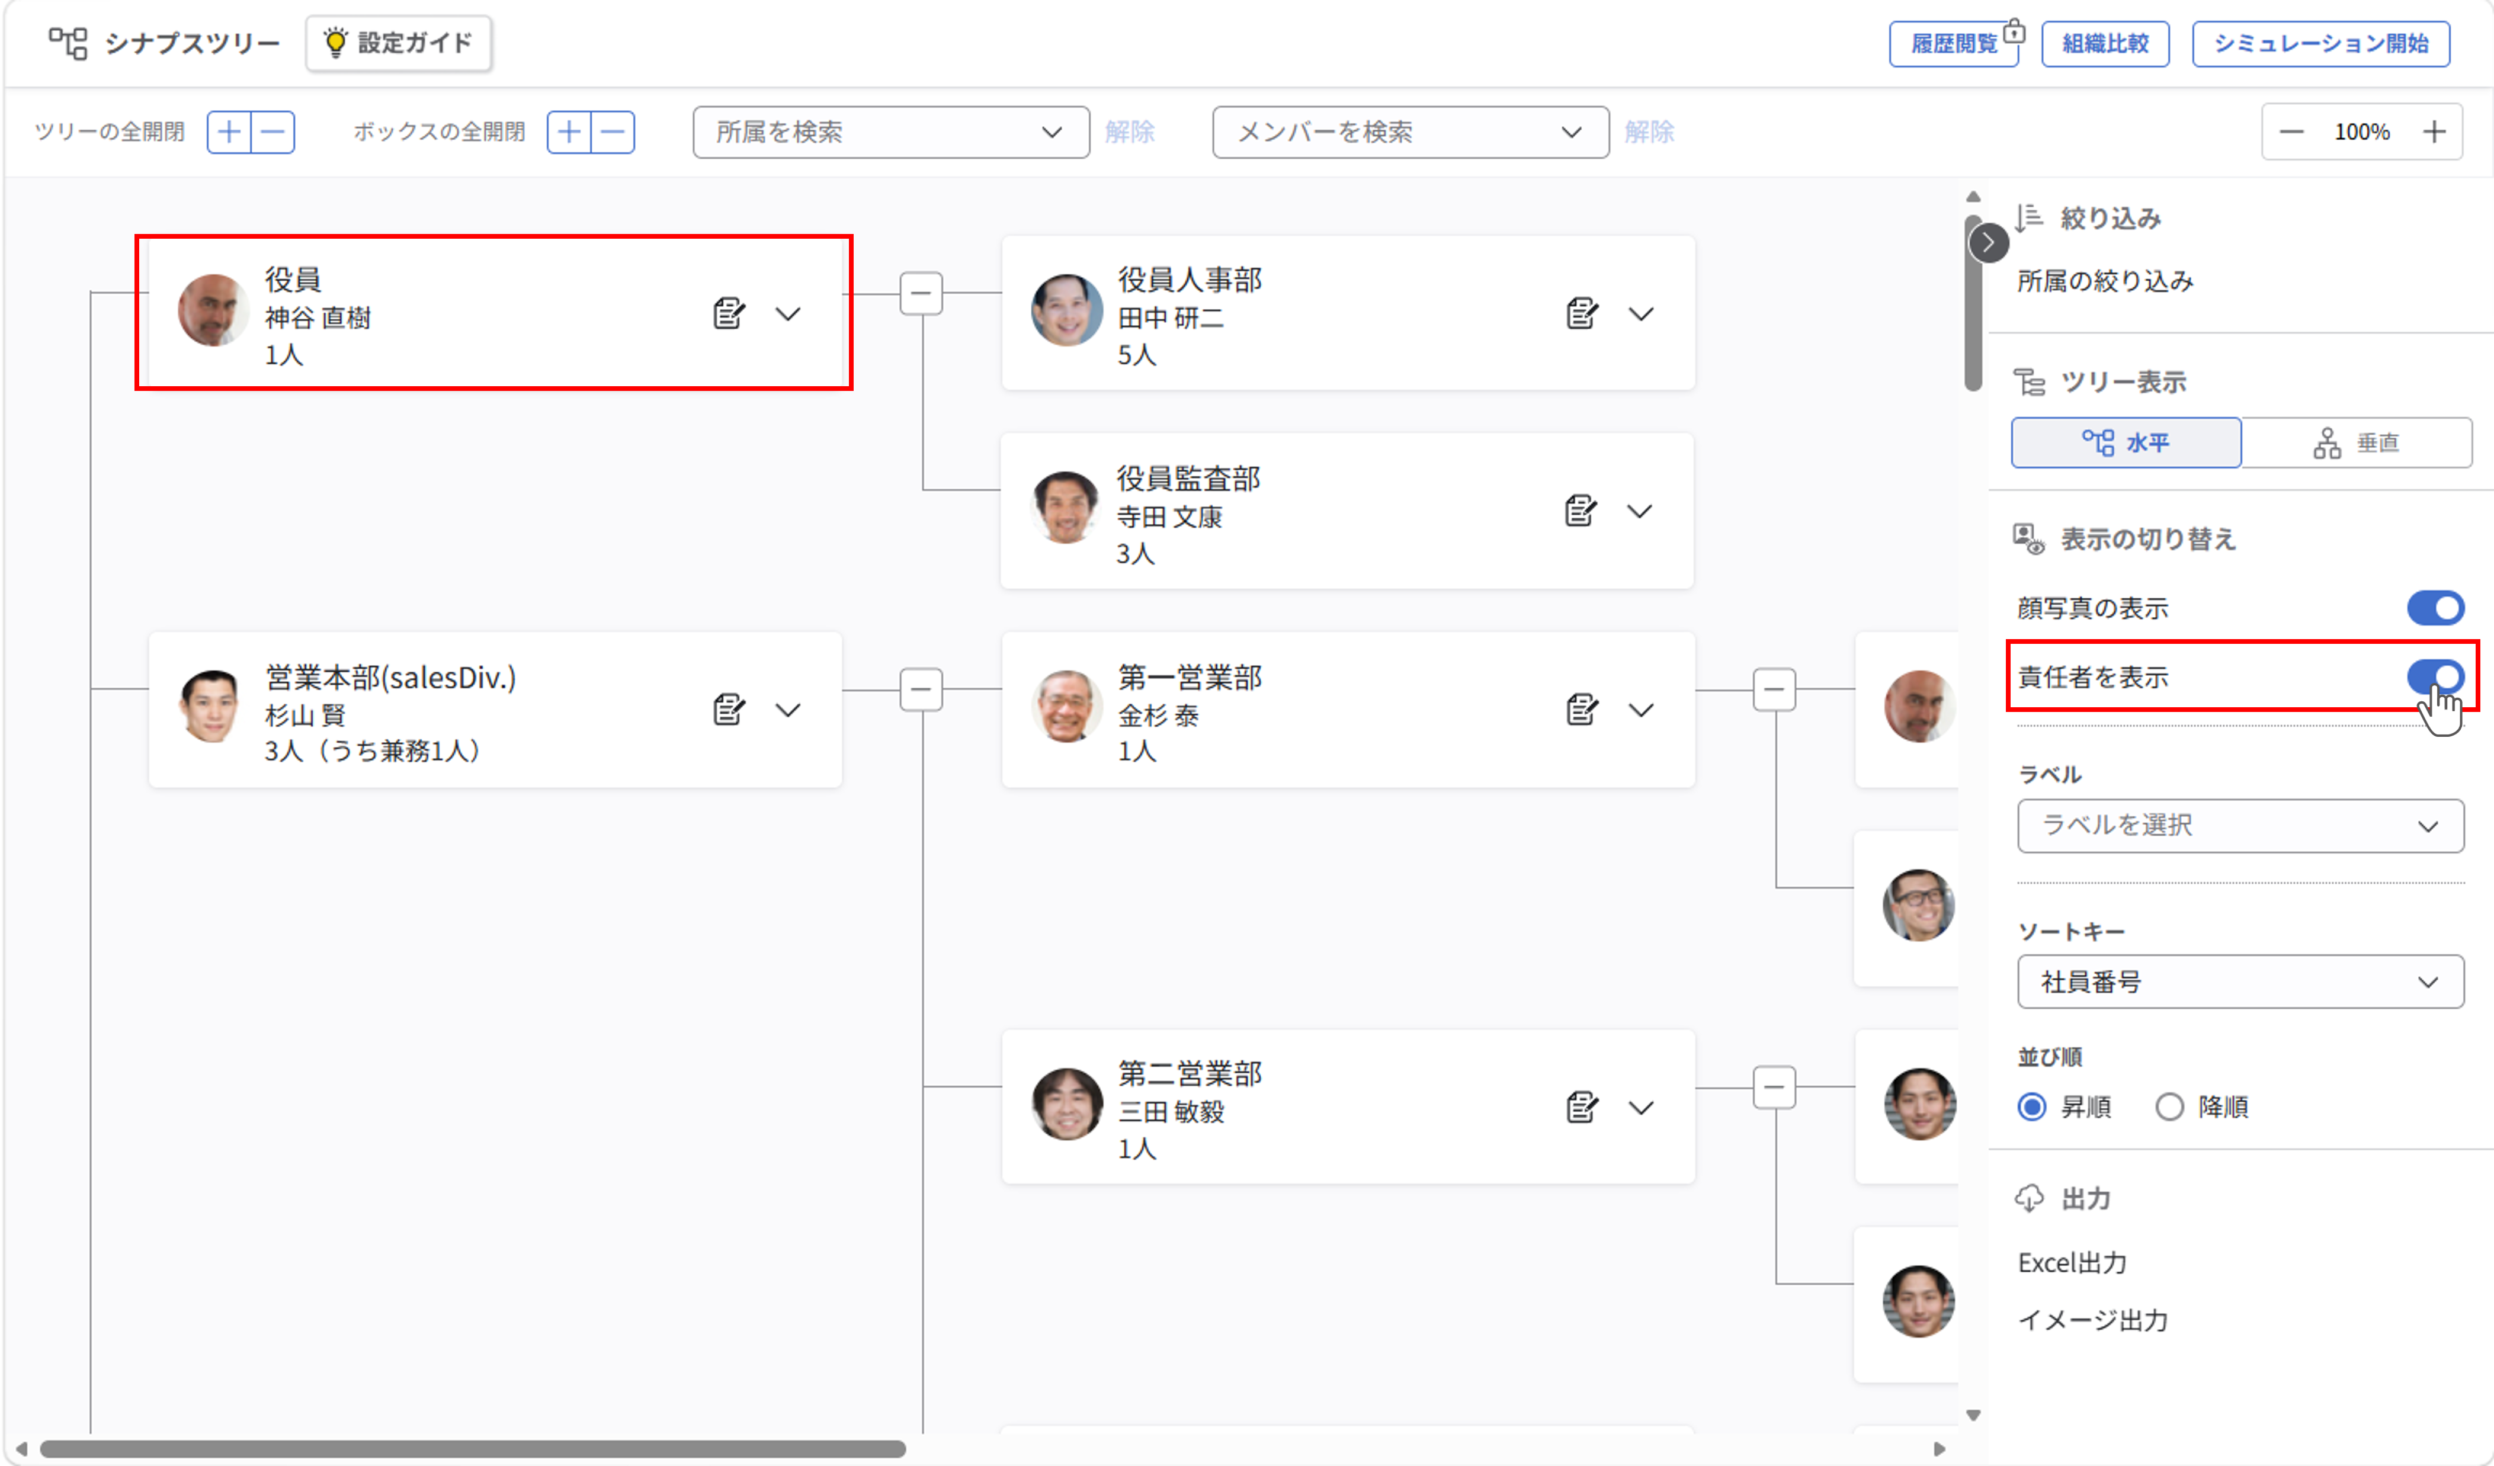Collapse side panel with round arrow button
The width and height of the screenshot is (2494, 1466).
[x=1988, y=242]
